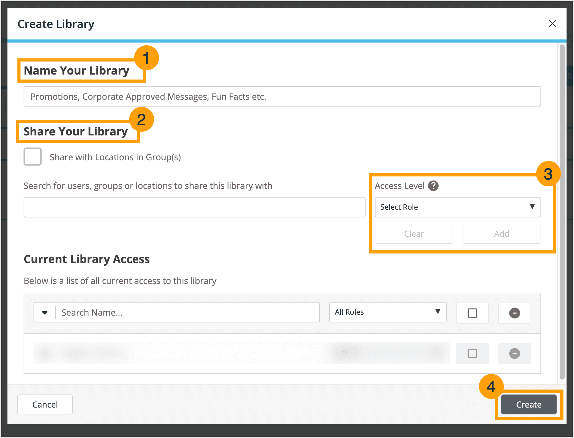Open the Select Role dropdown
Viewport: 574px width, 438px height.
[x=458, y=207]
